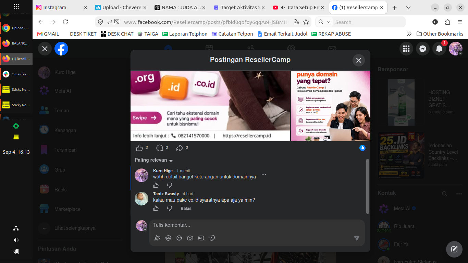Viewport: 468px width, 263px height.
Task: Open the notifications bell
Action: tap(439, 49)
